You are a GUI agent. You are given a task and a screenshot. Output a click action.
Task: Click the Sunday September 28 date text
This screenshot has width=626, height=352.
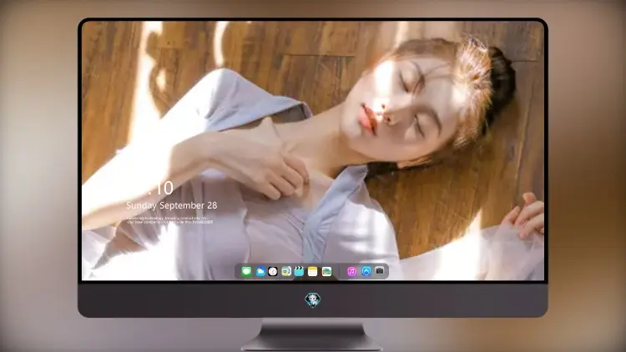tap(172, 205)
